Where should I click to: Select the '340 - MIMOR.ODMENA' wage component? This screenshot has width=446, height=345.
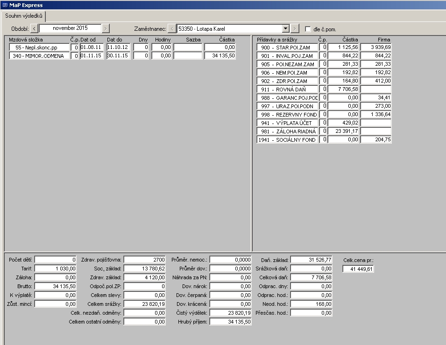(39, 55)
